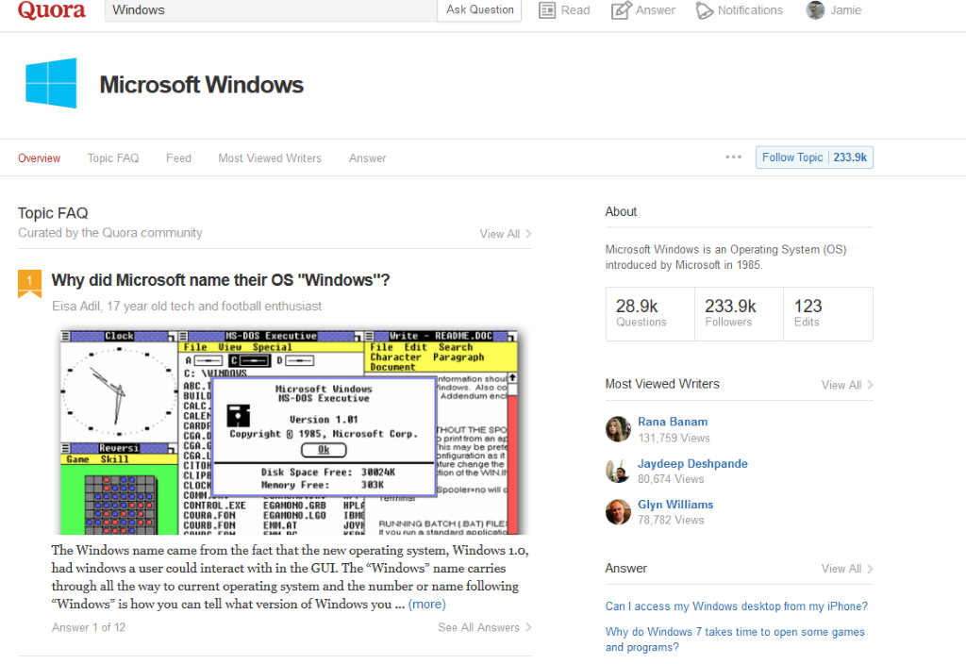The width and height of the screenshot is (966, 664).
Task: Click View All for Most Viewed Writers
Action: [x=847, y=385]
